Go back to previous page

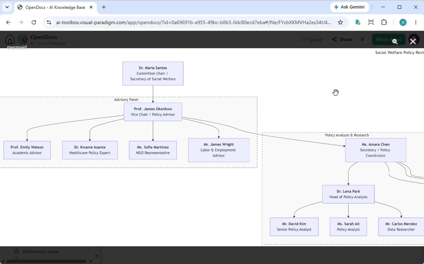[x=8, y=22]
